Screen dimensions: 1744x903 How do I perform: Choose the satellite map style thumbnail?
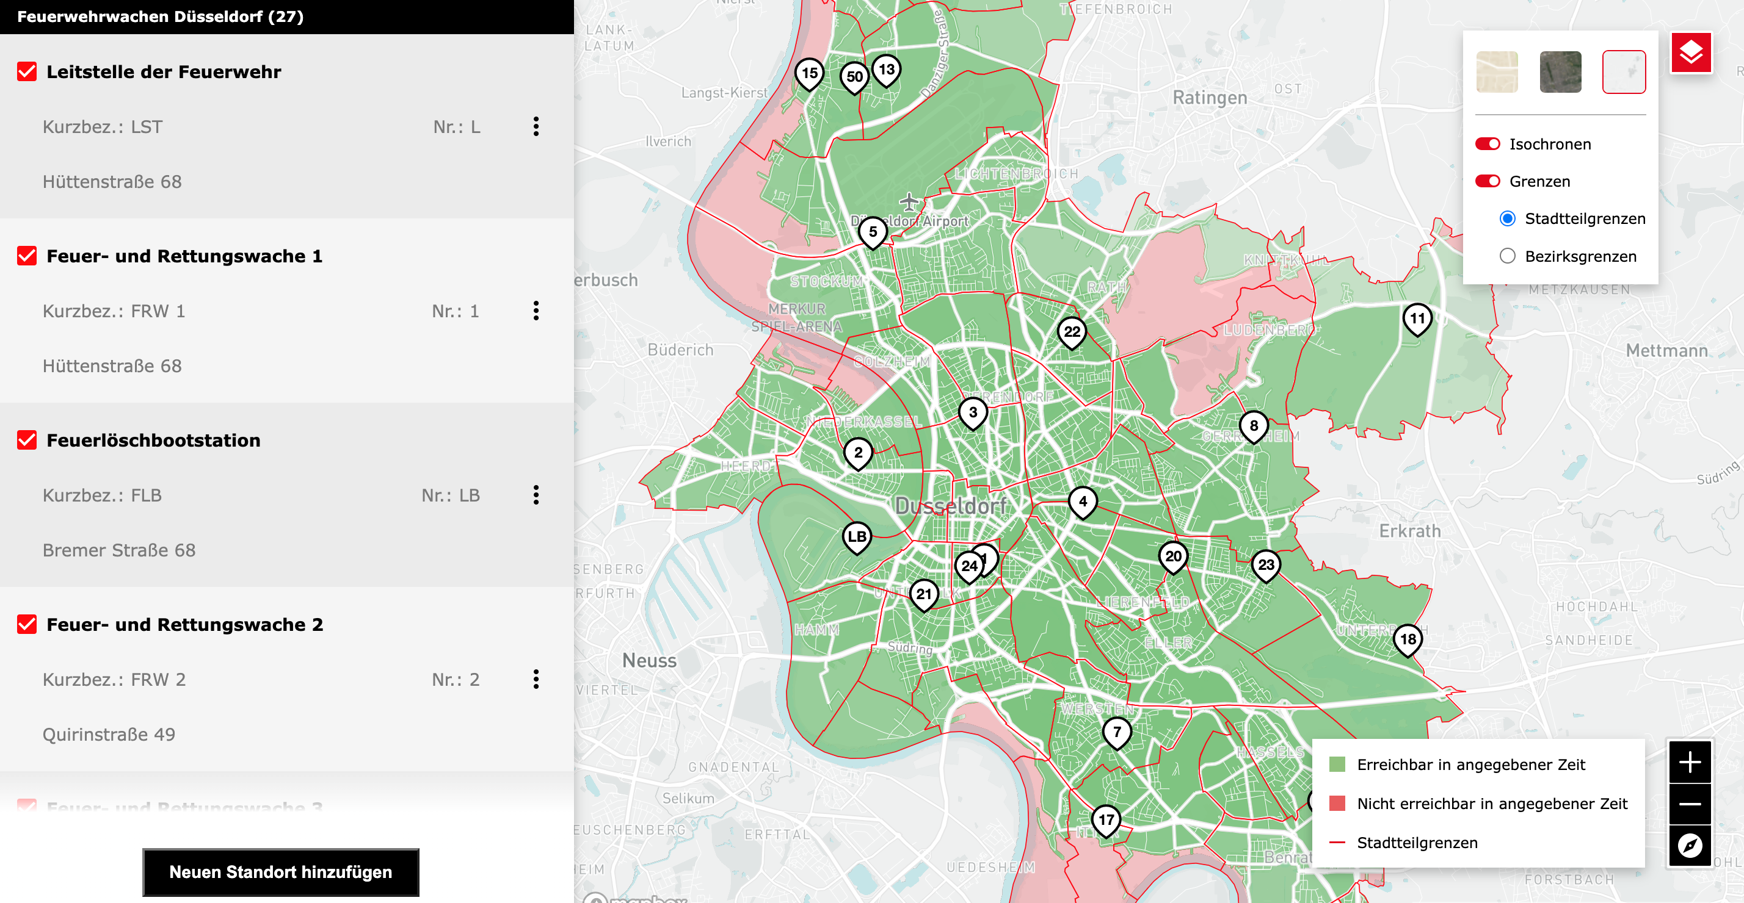(x=1561, y=72)
